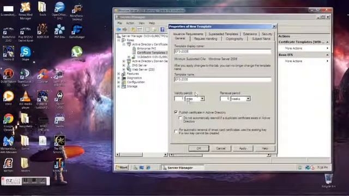Click the Server Manager taskbar button

[x=183, y=168]
